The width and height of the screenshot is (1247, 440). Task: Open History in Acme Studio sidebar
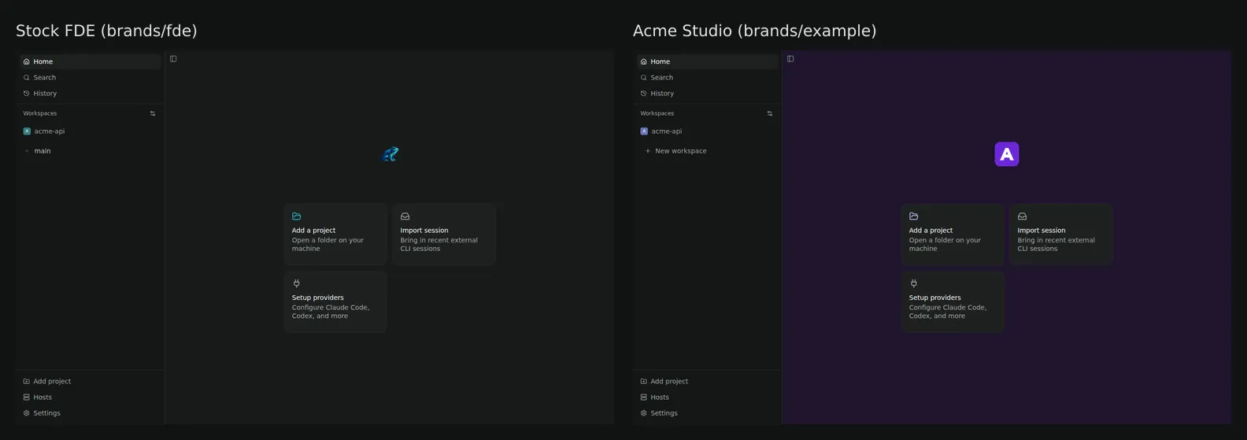coord(707,93)
